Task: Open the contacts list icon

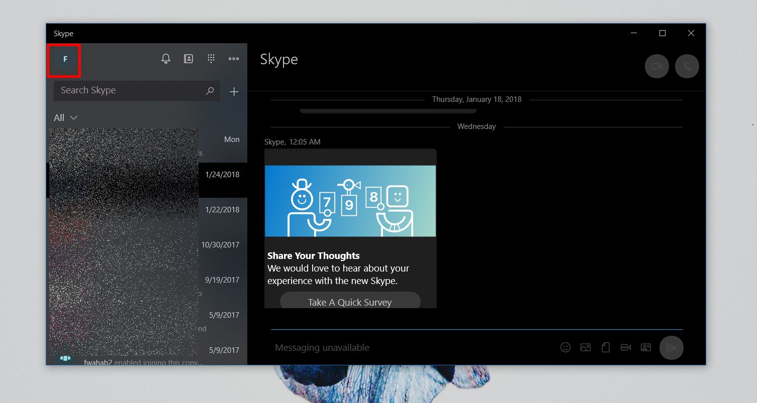Action: [188, 59]
